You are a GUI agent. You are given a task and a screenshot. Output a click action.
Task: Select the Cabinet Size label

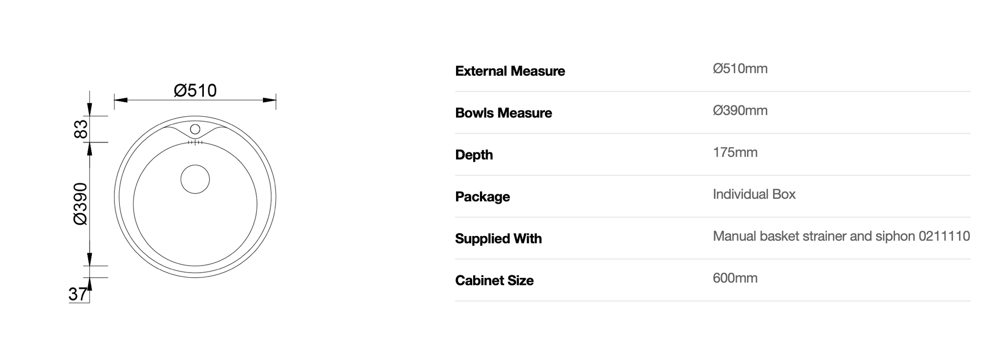pos(494,281)
